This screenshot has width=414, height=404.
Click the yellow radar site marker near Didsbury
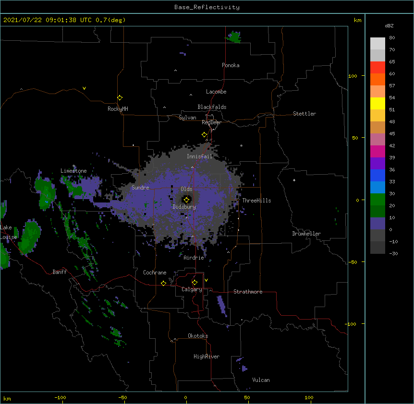(186, 200)
